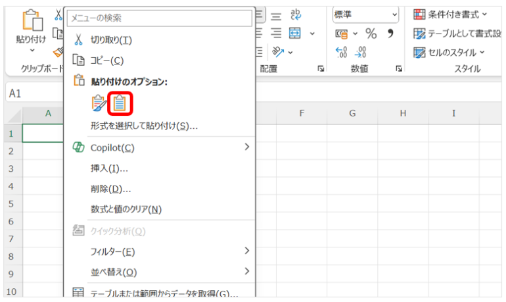Image resolution: width=506 pixels, height=302 pixels.
Task: Open the dropdown arrow under 貼り付け
Action: [x=32, y=50]
